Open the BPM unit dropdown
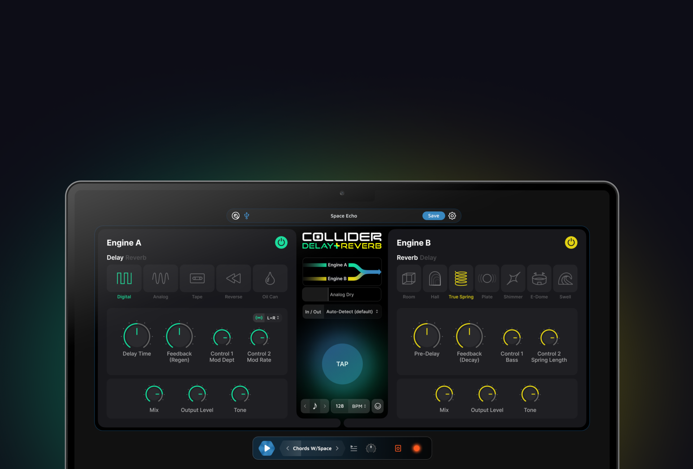Viewport: 693px width, 469px height. pyautogui.click(x=359, y=406)
